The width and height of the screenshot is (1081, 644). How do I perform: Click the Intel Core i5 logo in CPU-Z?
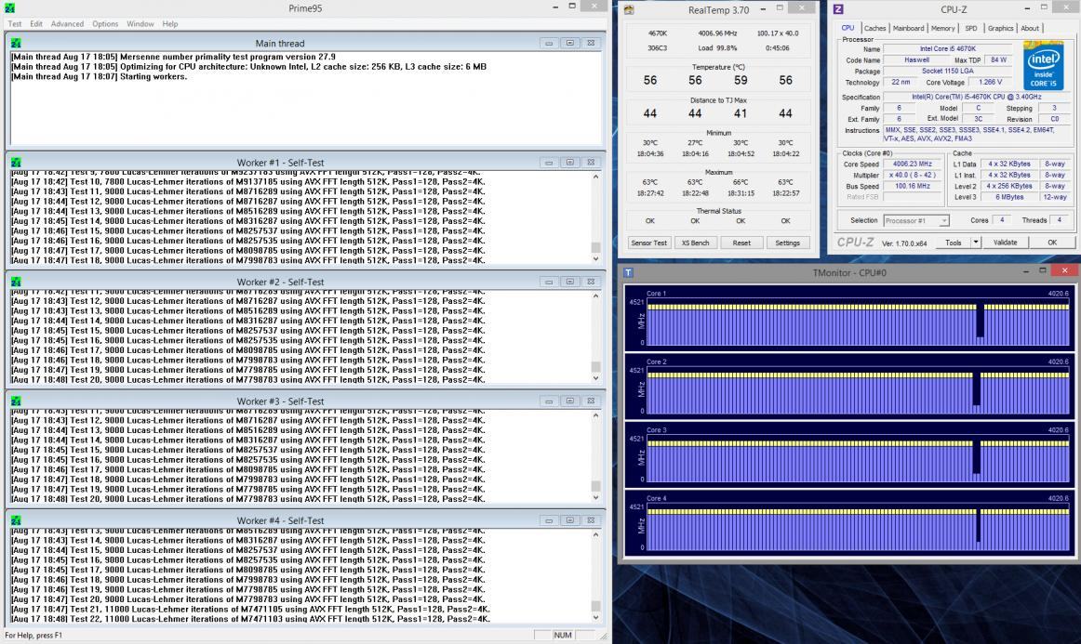1043,65
